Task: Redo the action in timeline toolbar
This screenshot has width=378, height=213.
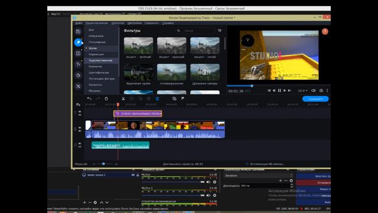Action: 97,99
